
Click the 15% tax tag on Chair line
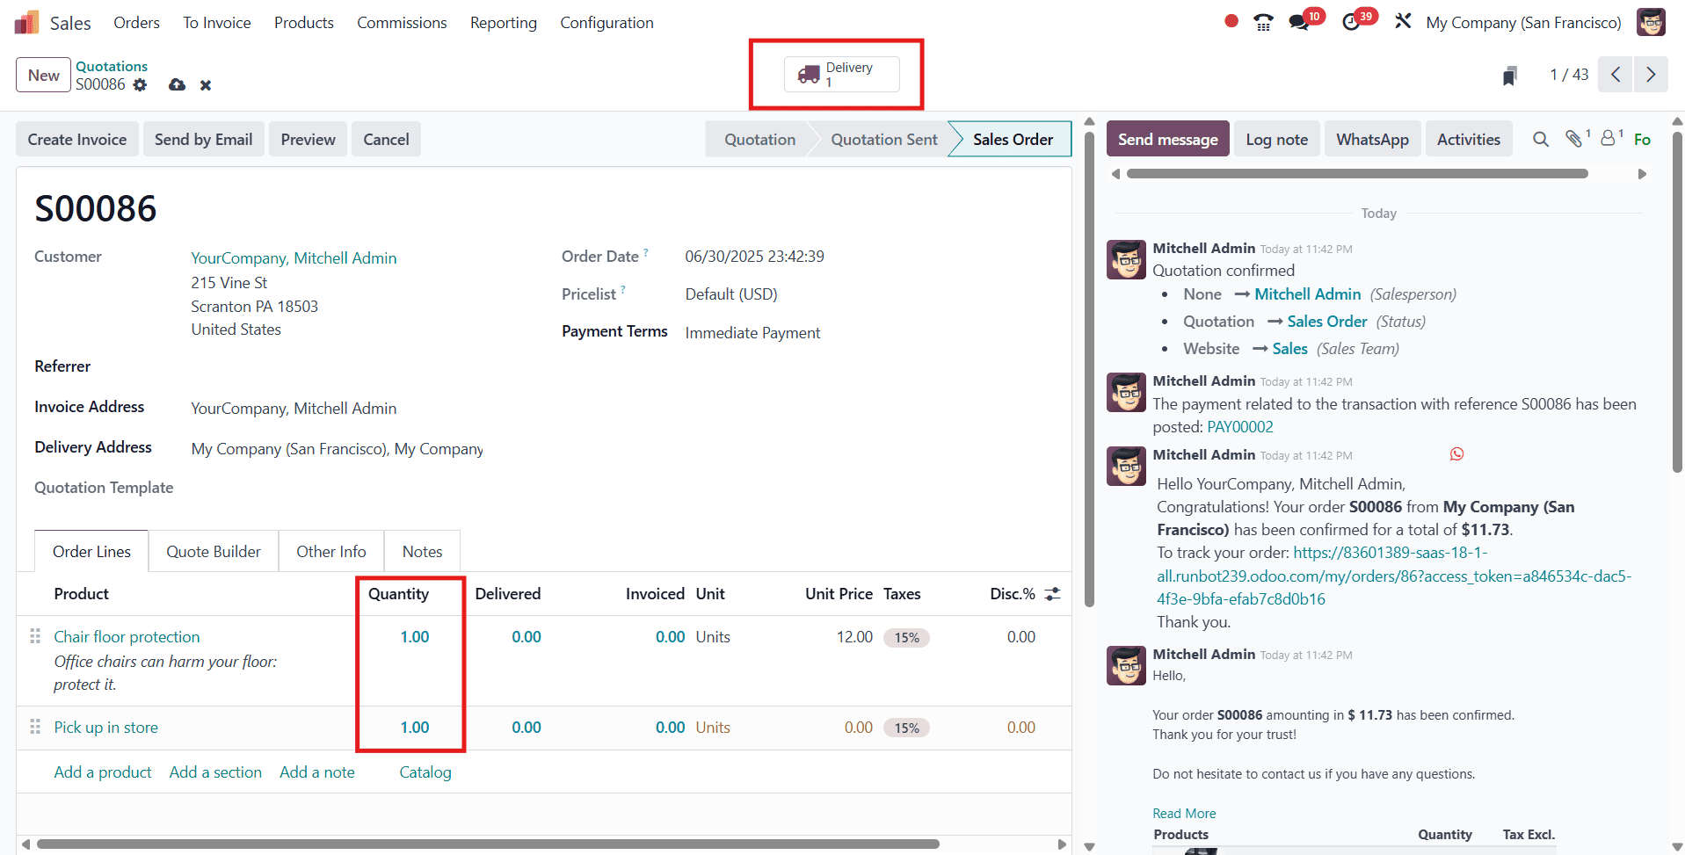pyautogui.click(x=906, y=638)
